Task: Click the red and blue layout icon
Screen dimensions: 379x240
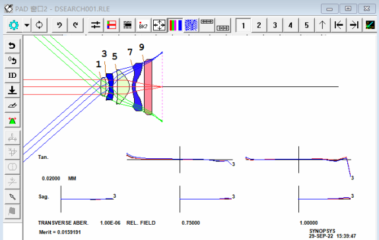Action: click(x=112, y=25)
